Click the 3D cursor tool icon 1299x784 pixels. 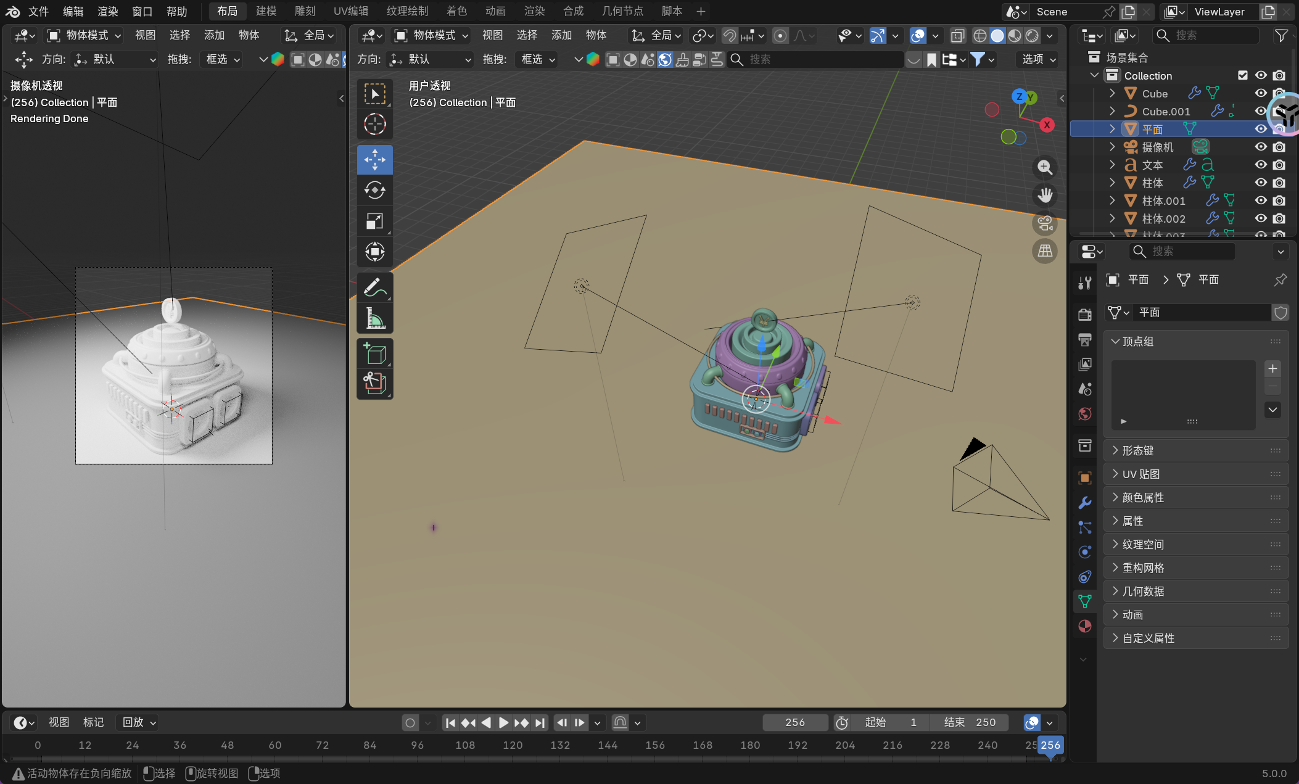click(374, 125)
